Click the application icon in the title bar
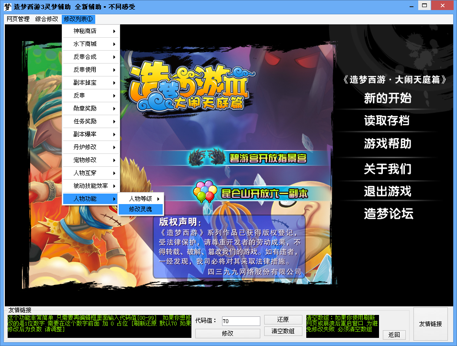 click(x=8, y=7)
